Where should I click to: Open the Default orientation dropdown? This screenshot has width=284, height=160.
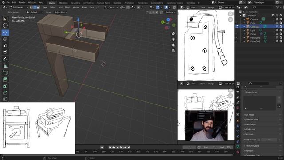click(35, 12)
